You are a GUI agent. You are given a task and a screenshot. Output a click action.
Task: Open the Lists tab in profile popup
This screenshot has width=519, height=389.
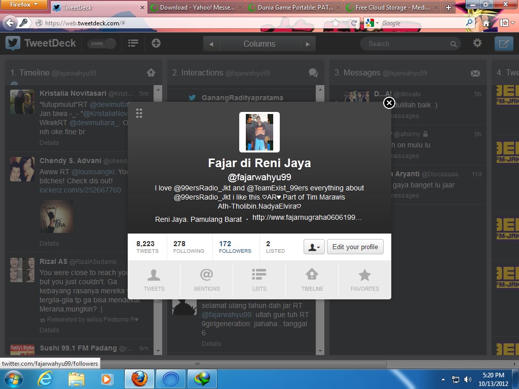[259, 280]
